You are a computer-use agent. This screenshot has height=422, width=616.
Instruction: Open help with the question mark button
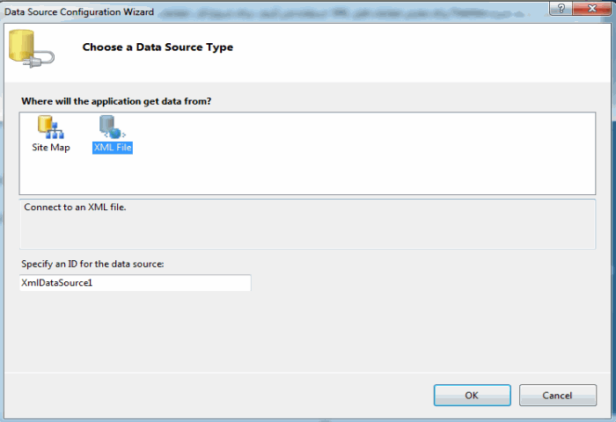[561, 8]
